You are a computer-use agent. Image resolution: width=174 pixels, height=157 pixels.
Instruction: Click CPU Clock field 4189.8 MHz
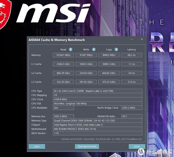pos(97,99)
